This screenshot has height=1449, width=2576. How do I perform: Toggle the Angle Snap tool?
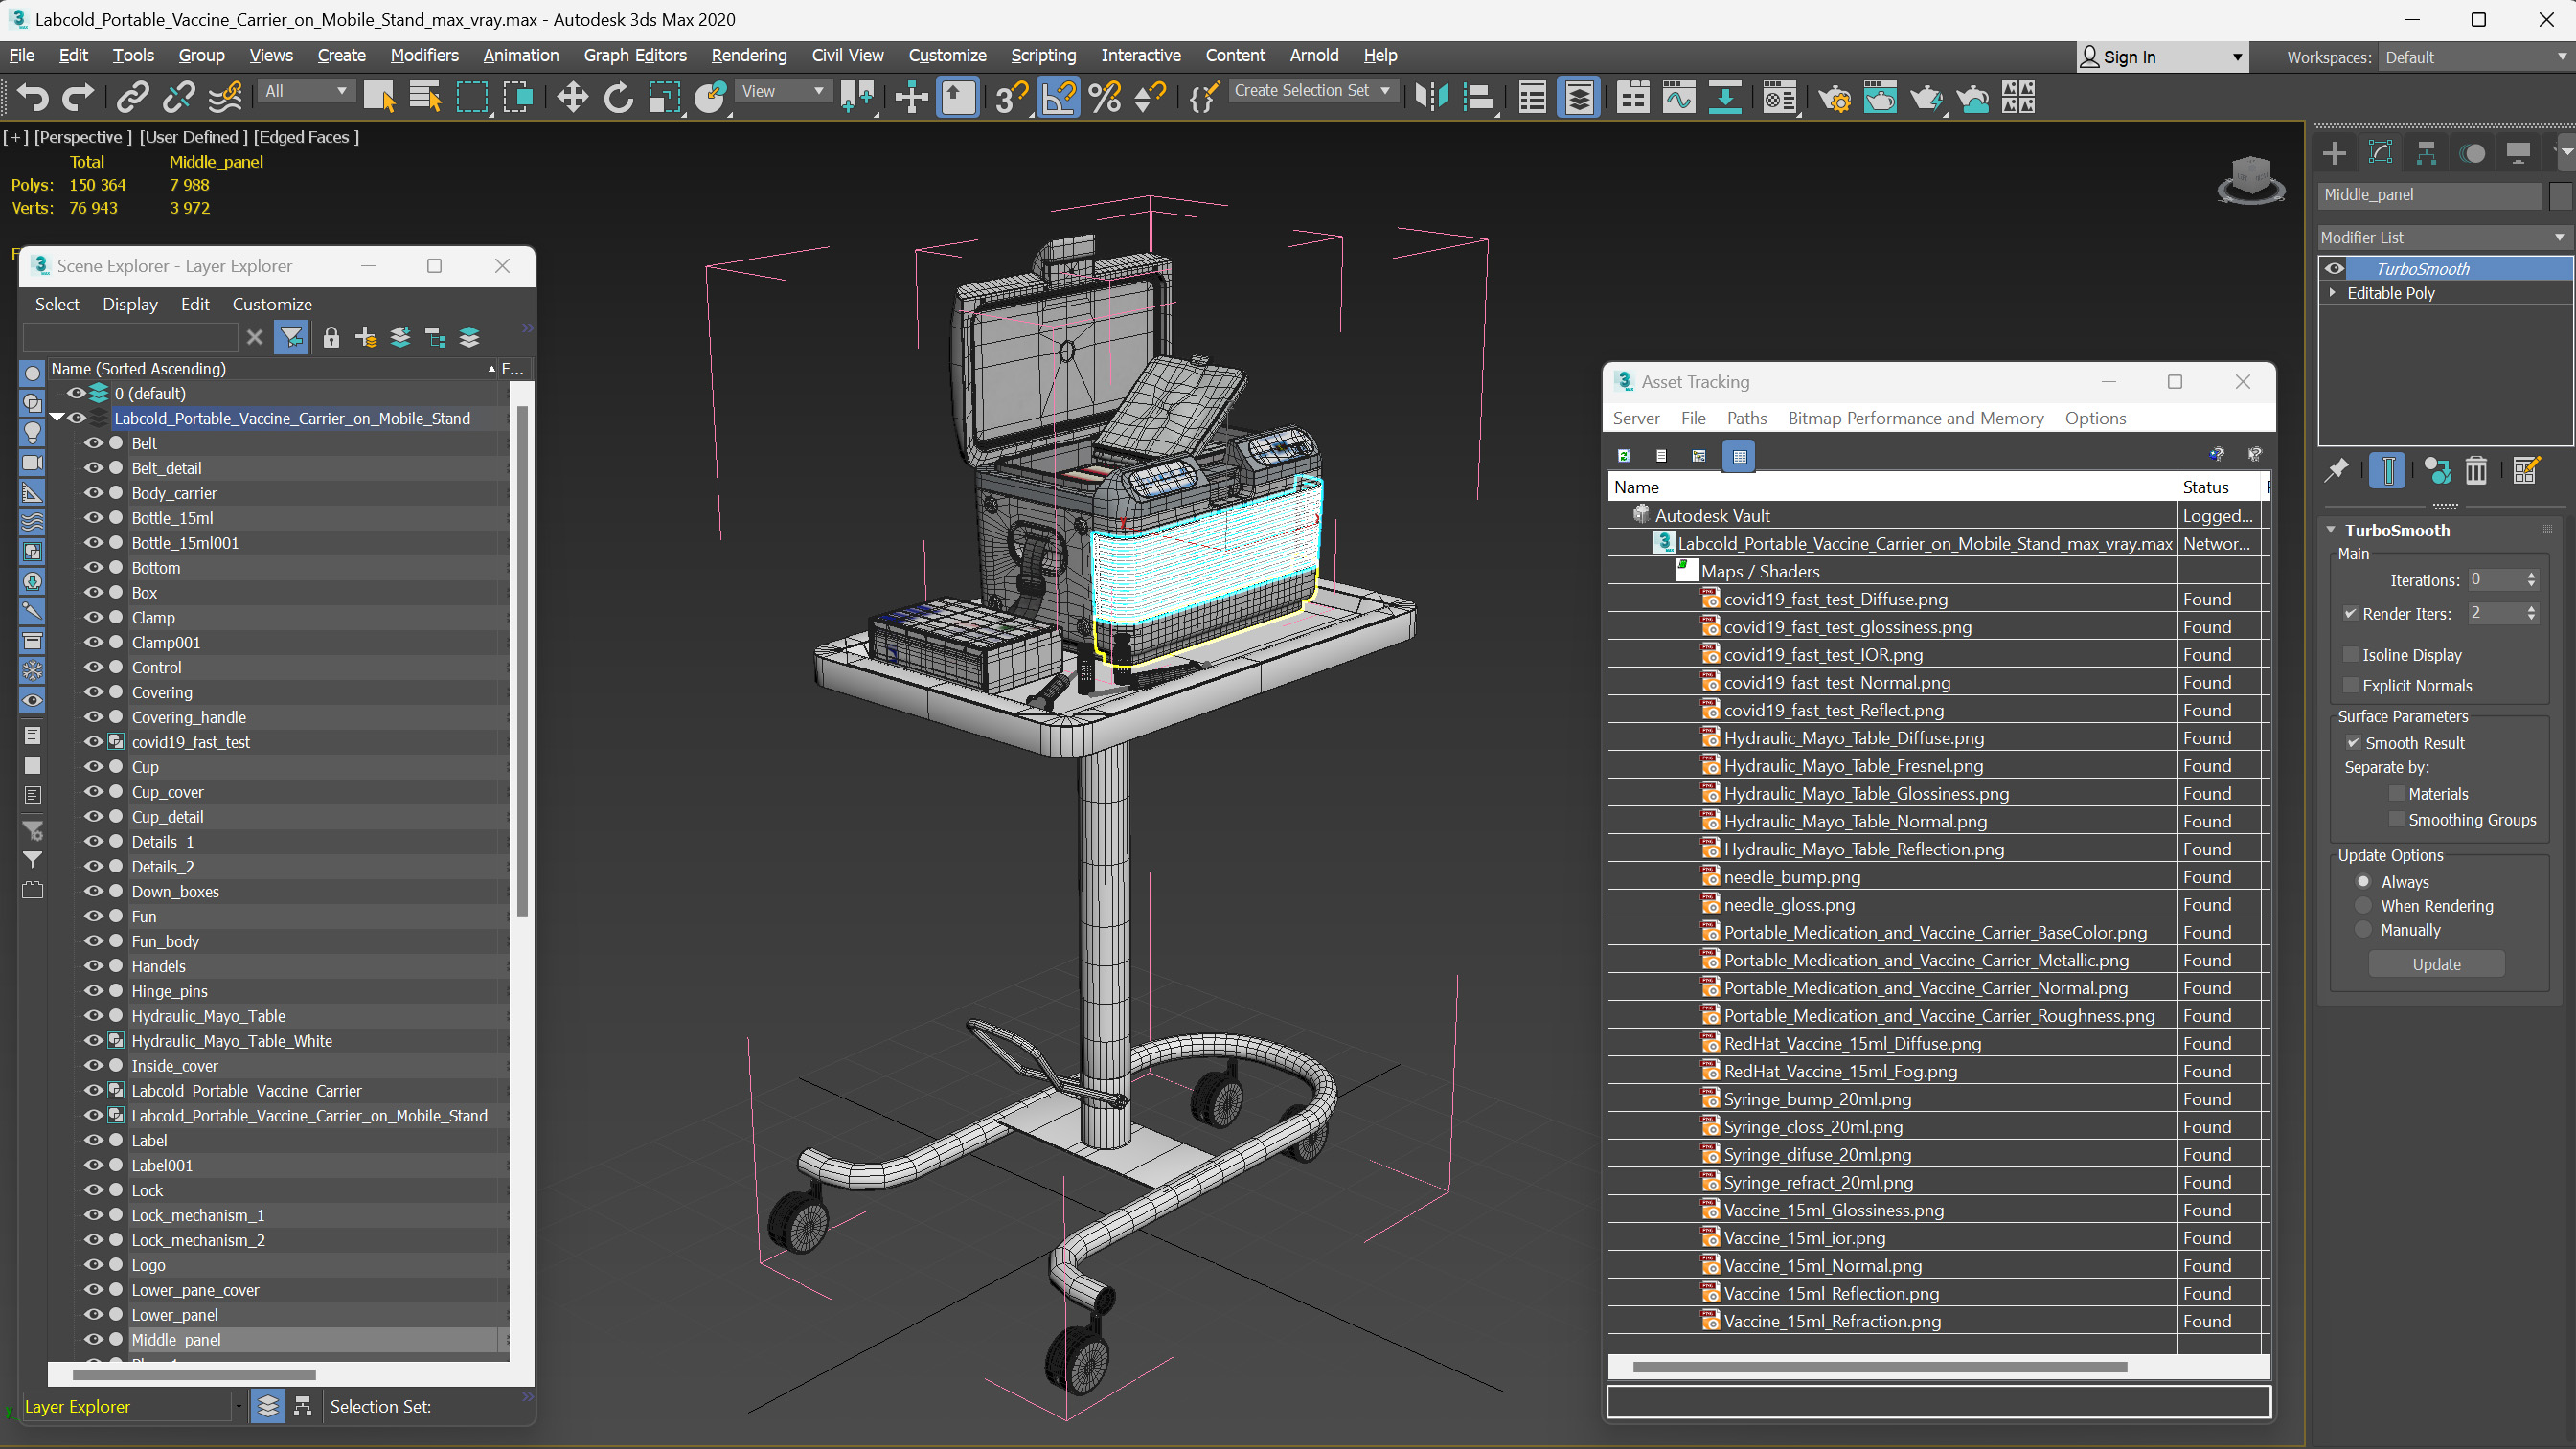pyautogui.click(x=1059, y=97)
